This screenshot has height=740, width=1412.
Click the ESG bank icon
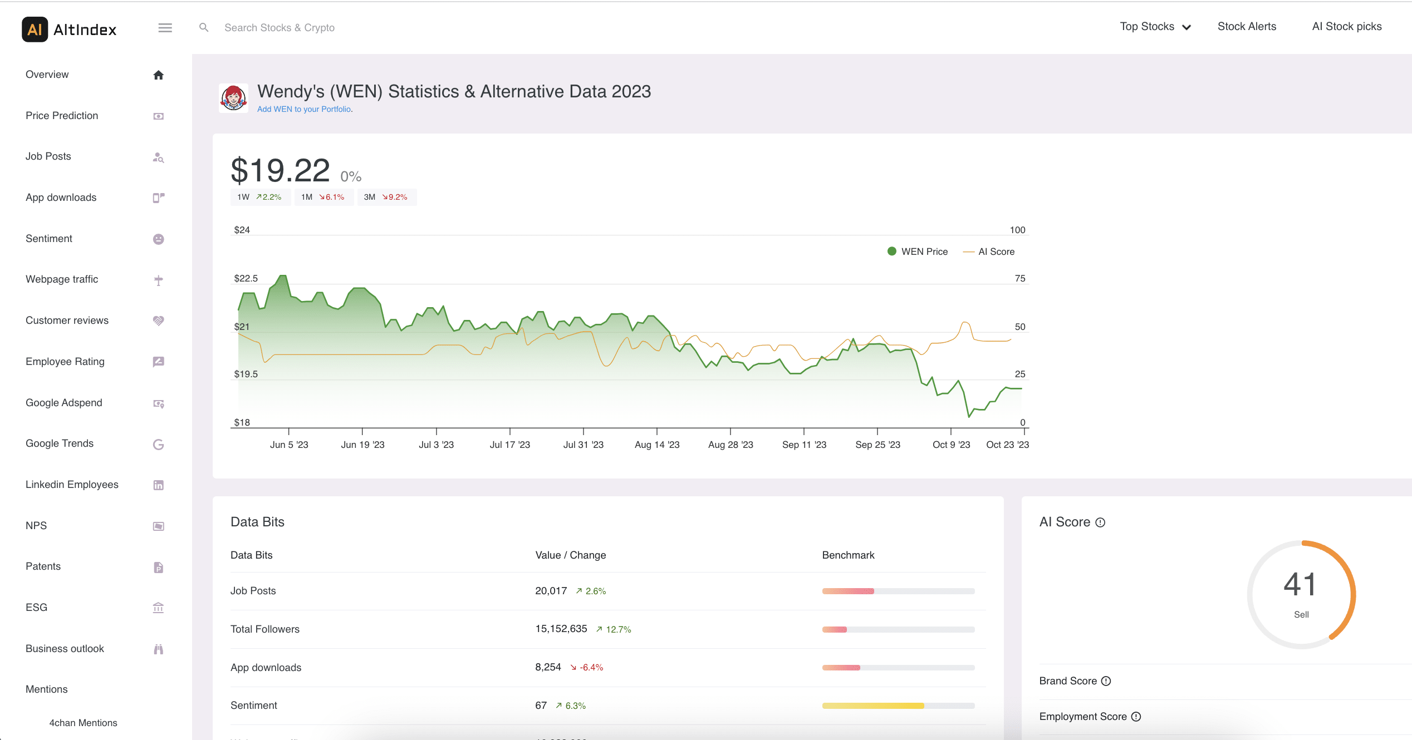click(159, 608)
